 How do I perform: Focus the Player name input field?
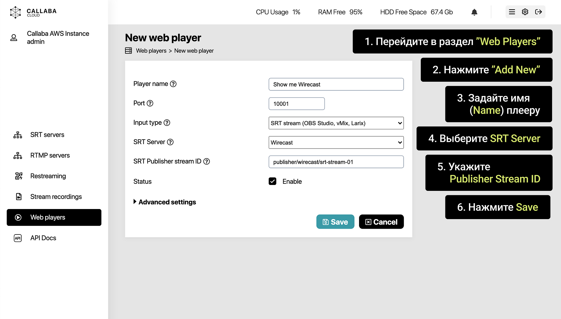[336, 84]
